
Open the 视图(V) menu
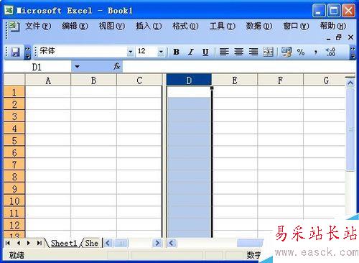pyautogui.click(x=112, y=26)
